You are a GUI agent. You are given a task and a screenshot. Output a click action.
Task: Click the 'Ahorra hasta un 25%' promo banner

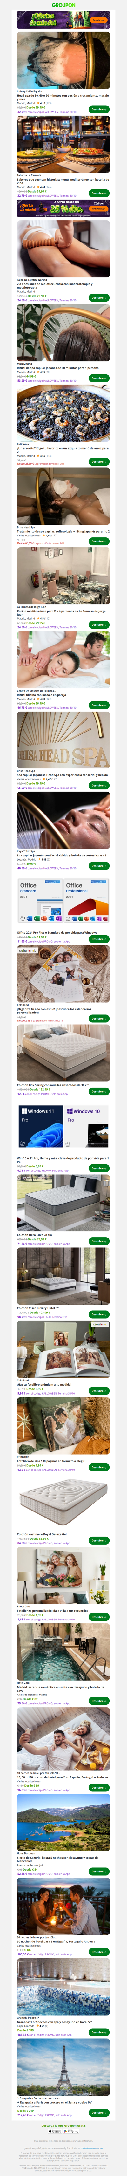click(63, 207)
